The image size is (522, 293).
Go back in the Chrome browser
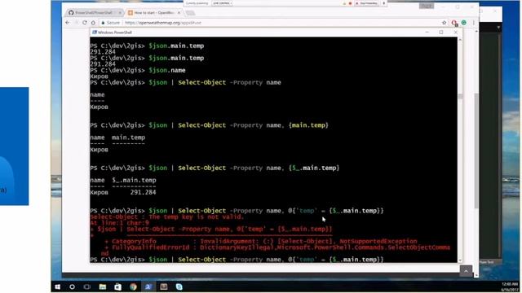pyautogui.click(x=68, y=23)
